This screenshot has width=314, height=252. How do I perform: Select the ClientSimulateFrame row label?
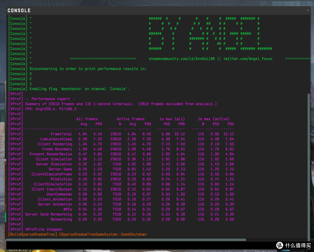point(52,174)
